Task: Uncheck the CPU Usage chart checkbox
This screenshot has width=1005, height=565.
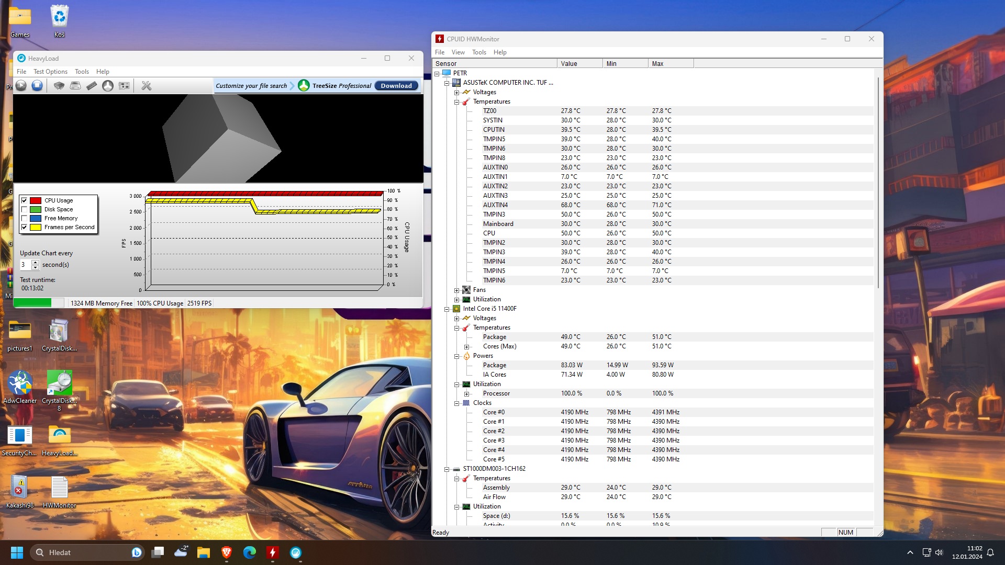Action: (x=24, y=200)
